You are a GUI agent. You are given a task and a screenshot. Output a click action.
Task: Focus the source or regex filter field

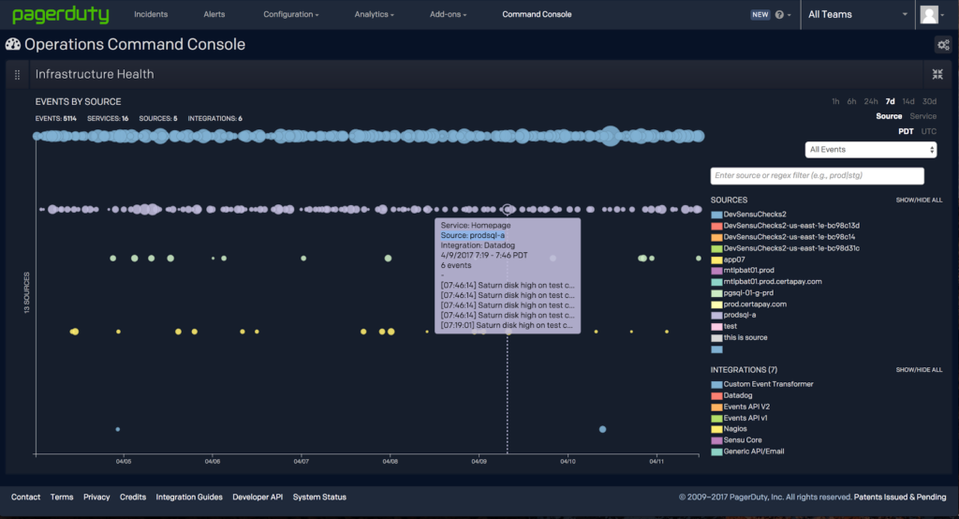[x=817, y=176]
